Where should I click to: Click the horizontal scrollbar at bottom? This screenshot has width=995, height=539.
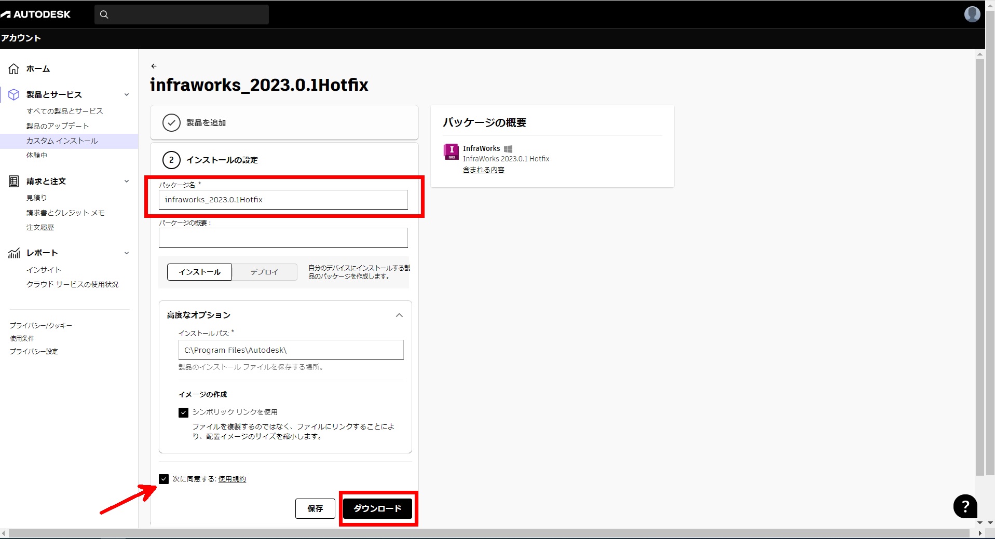point(489,533)
